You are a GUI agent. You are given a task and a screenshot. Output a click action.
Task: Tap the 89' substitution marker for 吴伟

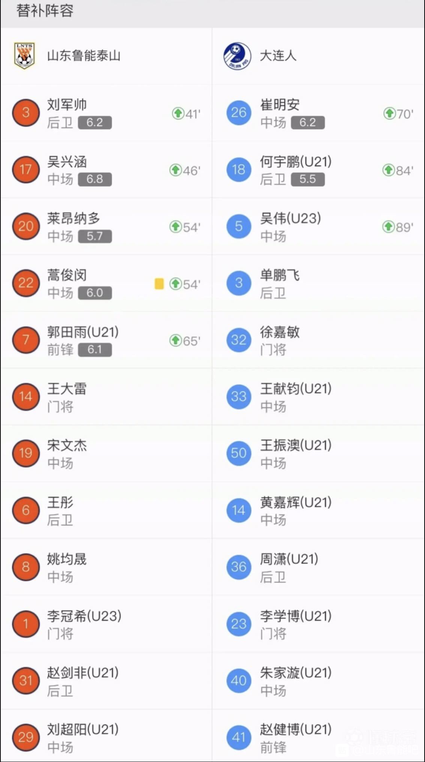pyautogui.click(x=398, y=227)
